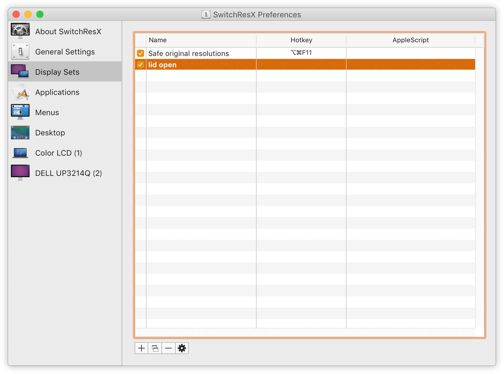504x374 pixels.
Task: Select the Display Sets sidebar entry
Action: (x=65, y=72)
